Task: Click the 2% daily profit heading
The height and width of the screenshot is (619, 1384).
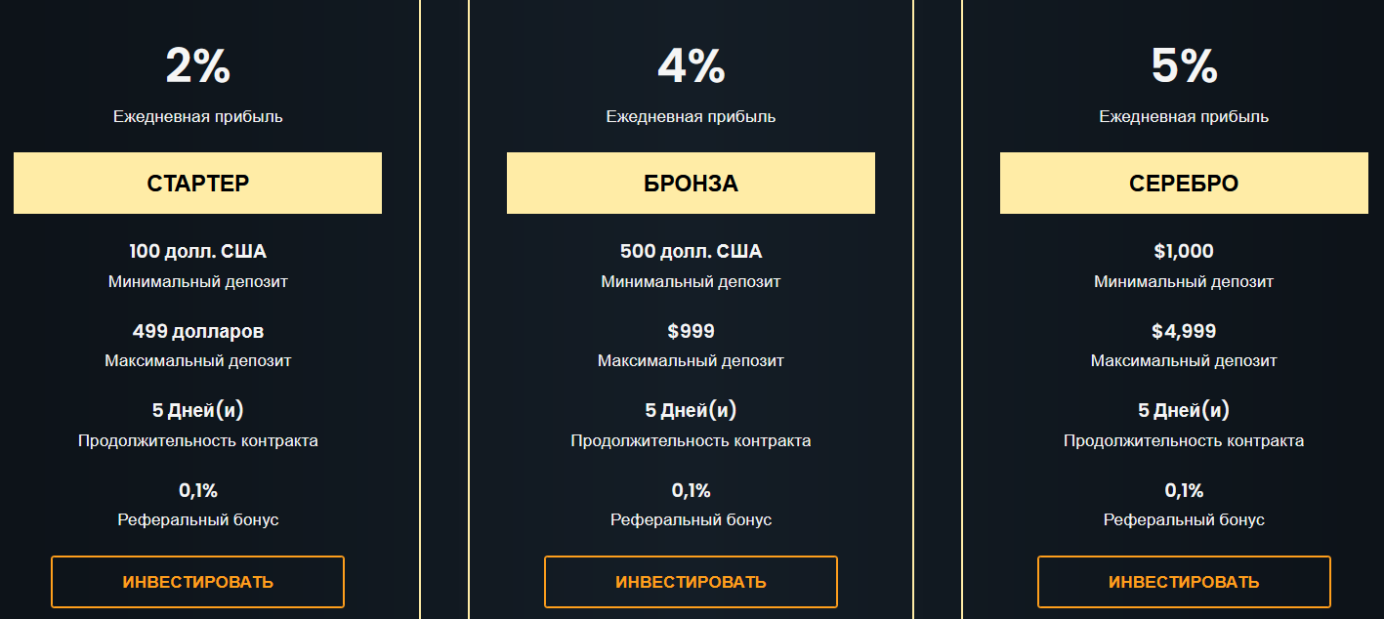Action: tap(197, 67)
